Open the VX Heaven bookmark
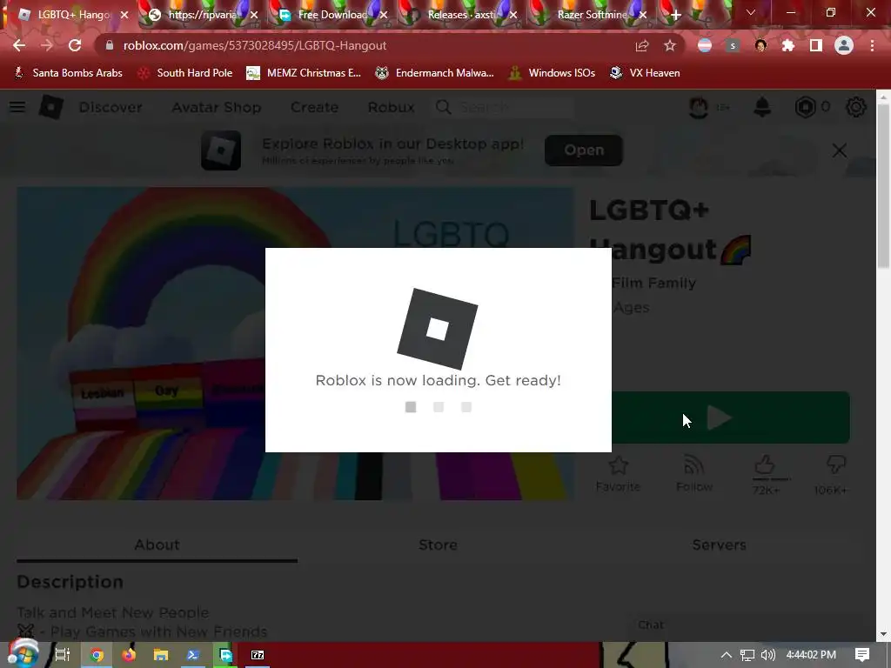The width and height of the screenshot is (891, 668). 645,73
